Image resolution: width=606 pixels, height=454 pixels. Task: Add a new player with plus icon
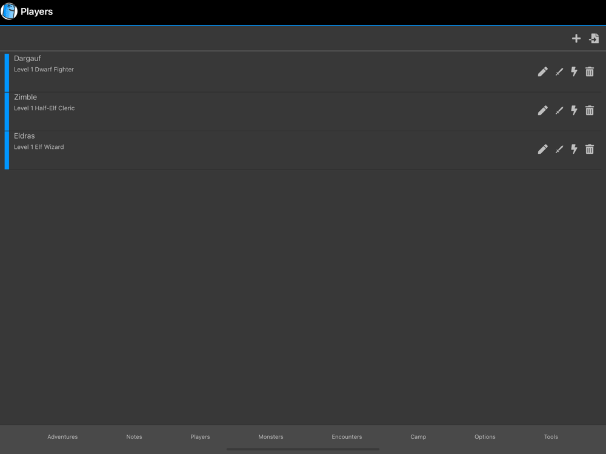pyautogui.click(x=576, y=39)
